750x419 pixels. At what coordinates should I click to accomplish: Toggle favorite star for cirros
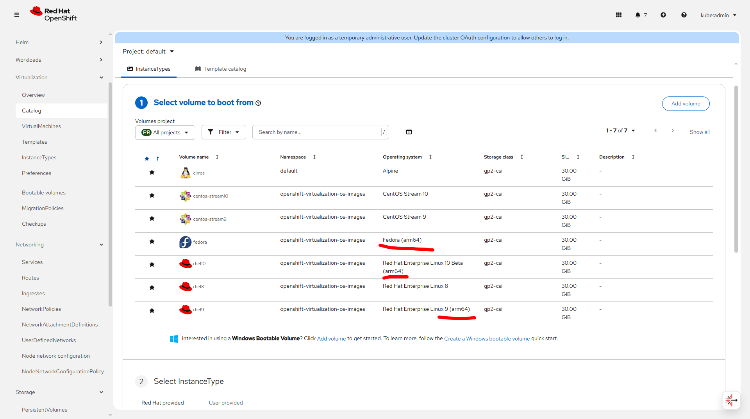click(x=152, y=173)
